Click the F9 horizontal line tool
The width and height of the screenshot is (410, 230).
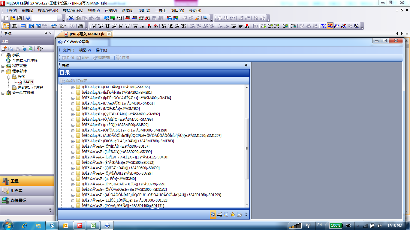(x=136, y=26)
